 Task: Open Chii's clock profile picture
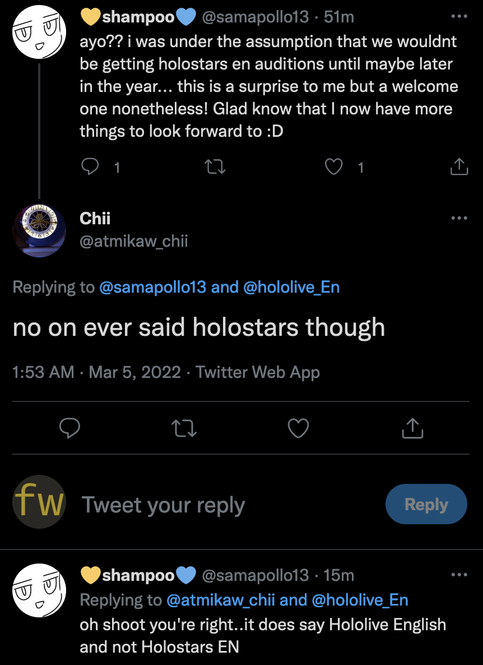point(38,230)
